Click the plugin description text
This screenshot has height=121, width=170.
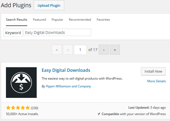[x=82, y=79]
